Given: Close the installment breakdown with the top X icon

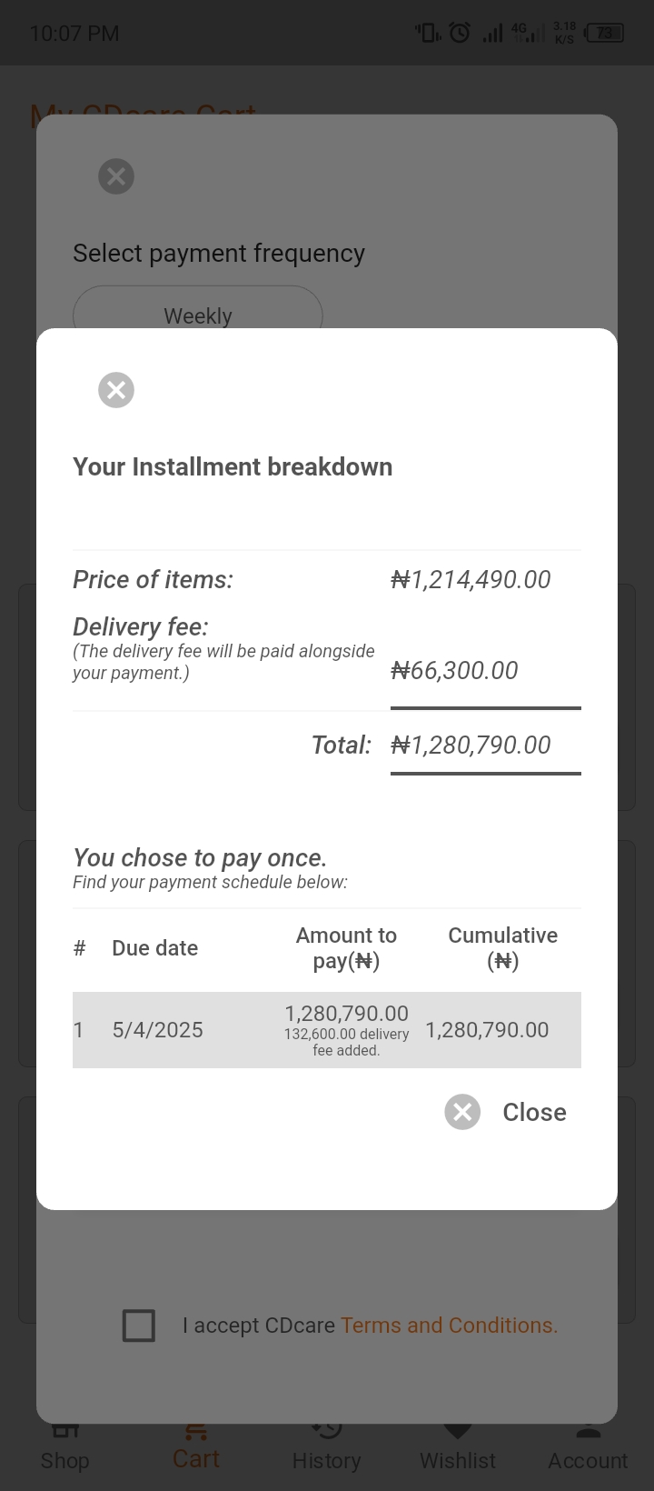Looking at the screenshot, I should pos(116,390).
